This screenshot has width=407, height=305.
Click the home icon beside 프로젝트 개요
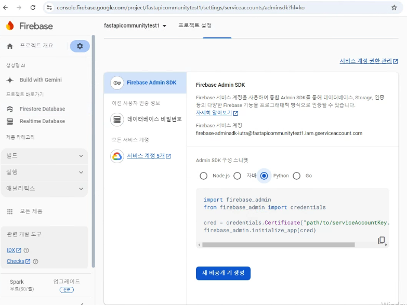click(10, 46)
